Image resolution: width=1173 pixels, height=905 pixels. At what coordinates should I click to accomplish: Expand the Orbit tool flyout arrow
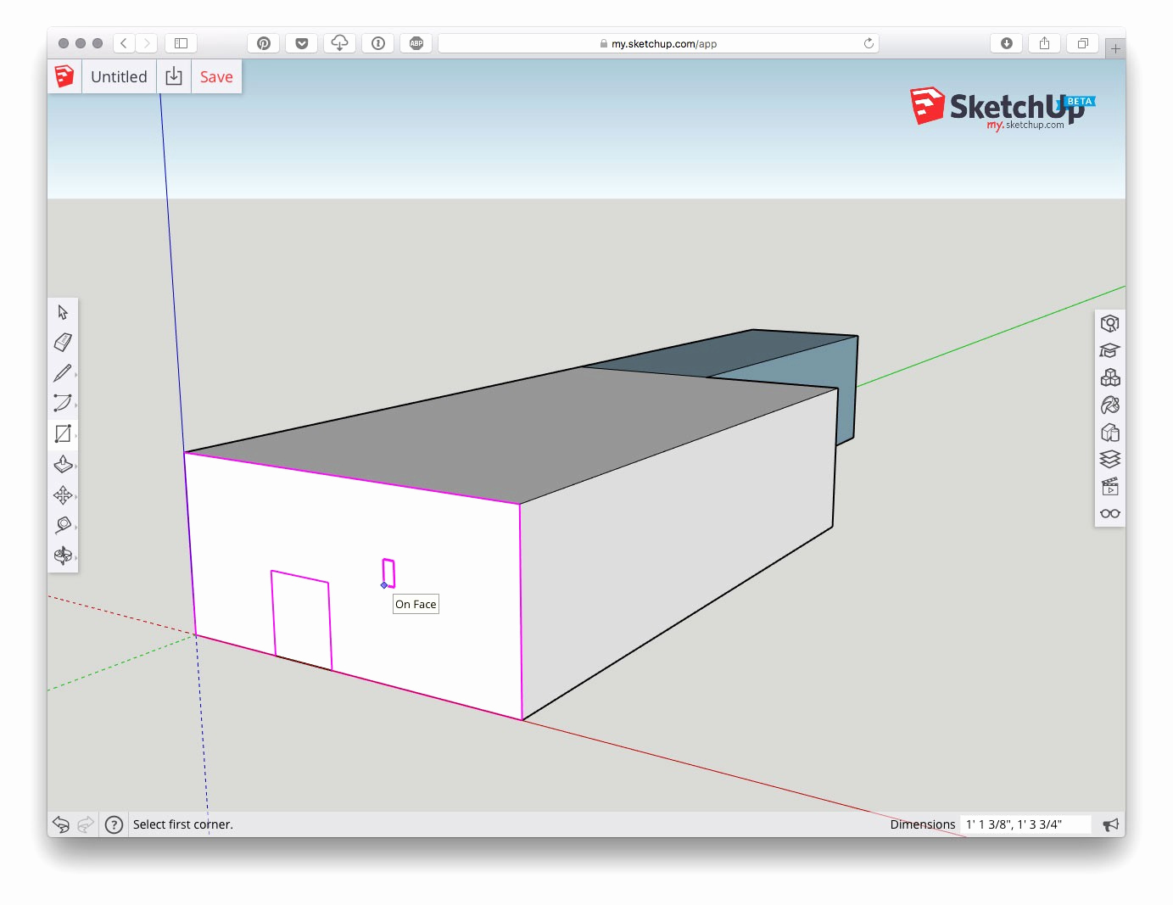click(x=75, y=558)
